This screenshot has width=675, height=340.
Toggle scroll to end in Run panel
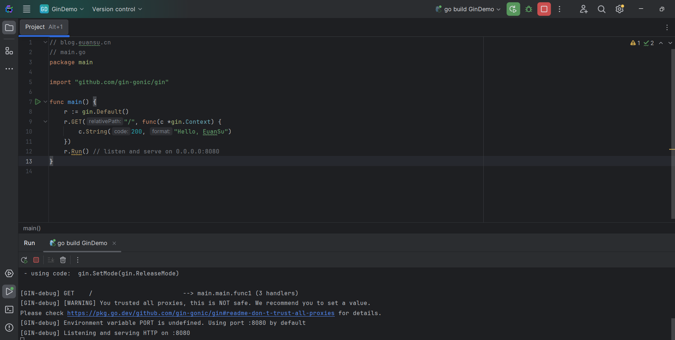[x=51, y=260]
